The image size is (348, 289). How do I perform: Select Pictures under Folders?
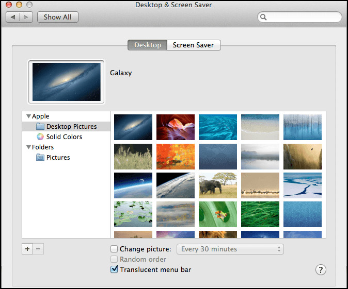pos(66,158)
